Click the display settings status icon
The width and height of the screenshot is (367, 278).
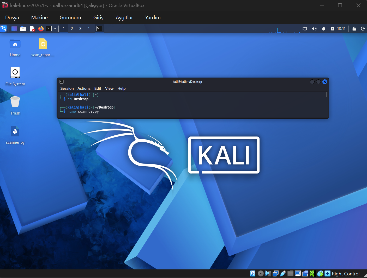point(298,274)
